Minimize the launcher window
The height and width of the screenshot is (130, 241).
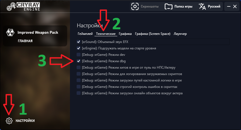click(229, 6)
